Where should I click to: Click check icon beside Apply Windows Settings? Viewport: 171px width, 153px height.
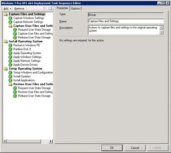10,57
